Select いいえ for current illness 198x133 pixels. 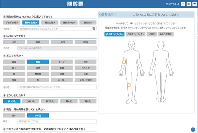pos(38,115)
